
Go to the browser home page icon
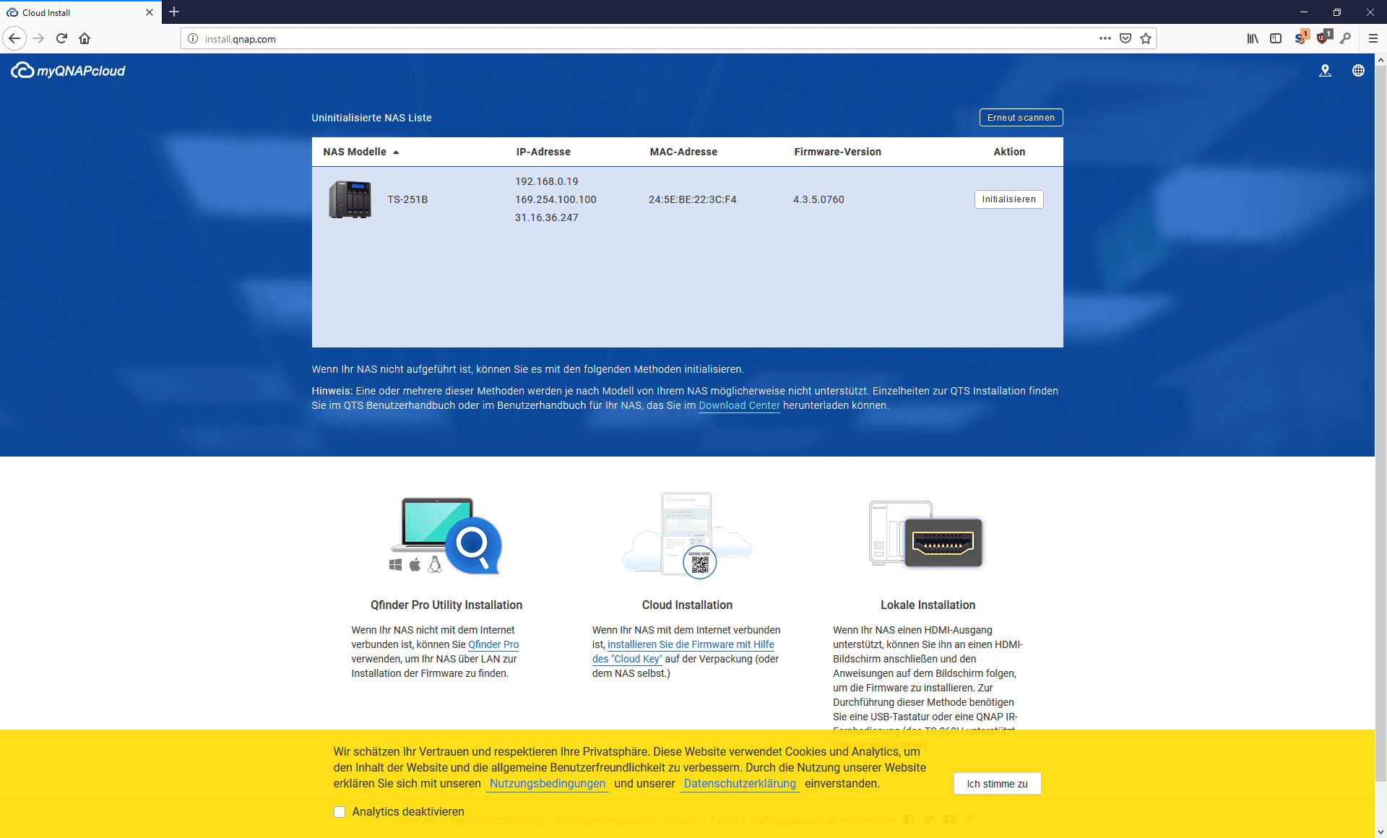pos(85,38)
